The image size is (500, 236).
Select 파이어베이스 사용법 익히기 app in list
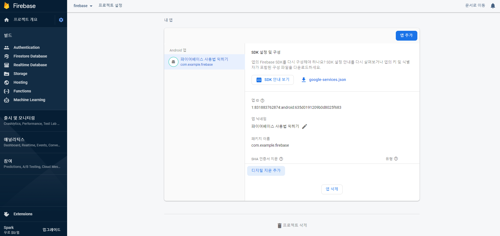tap(204, 62)
